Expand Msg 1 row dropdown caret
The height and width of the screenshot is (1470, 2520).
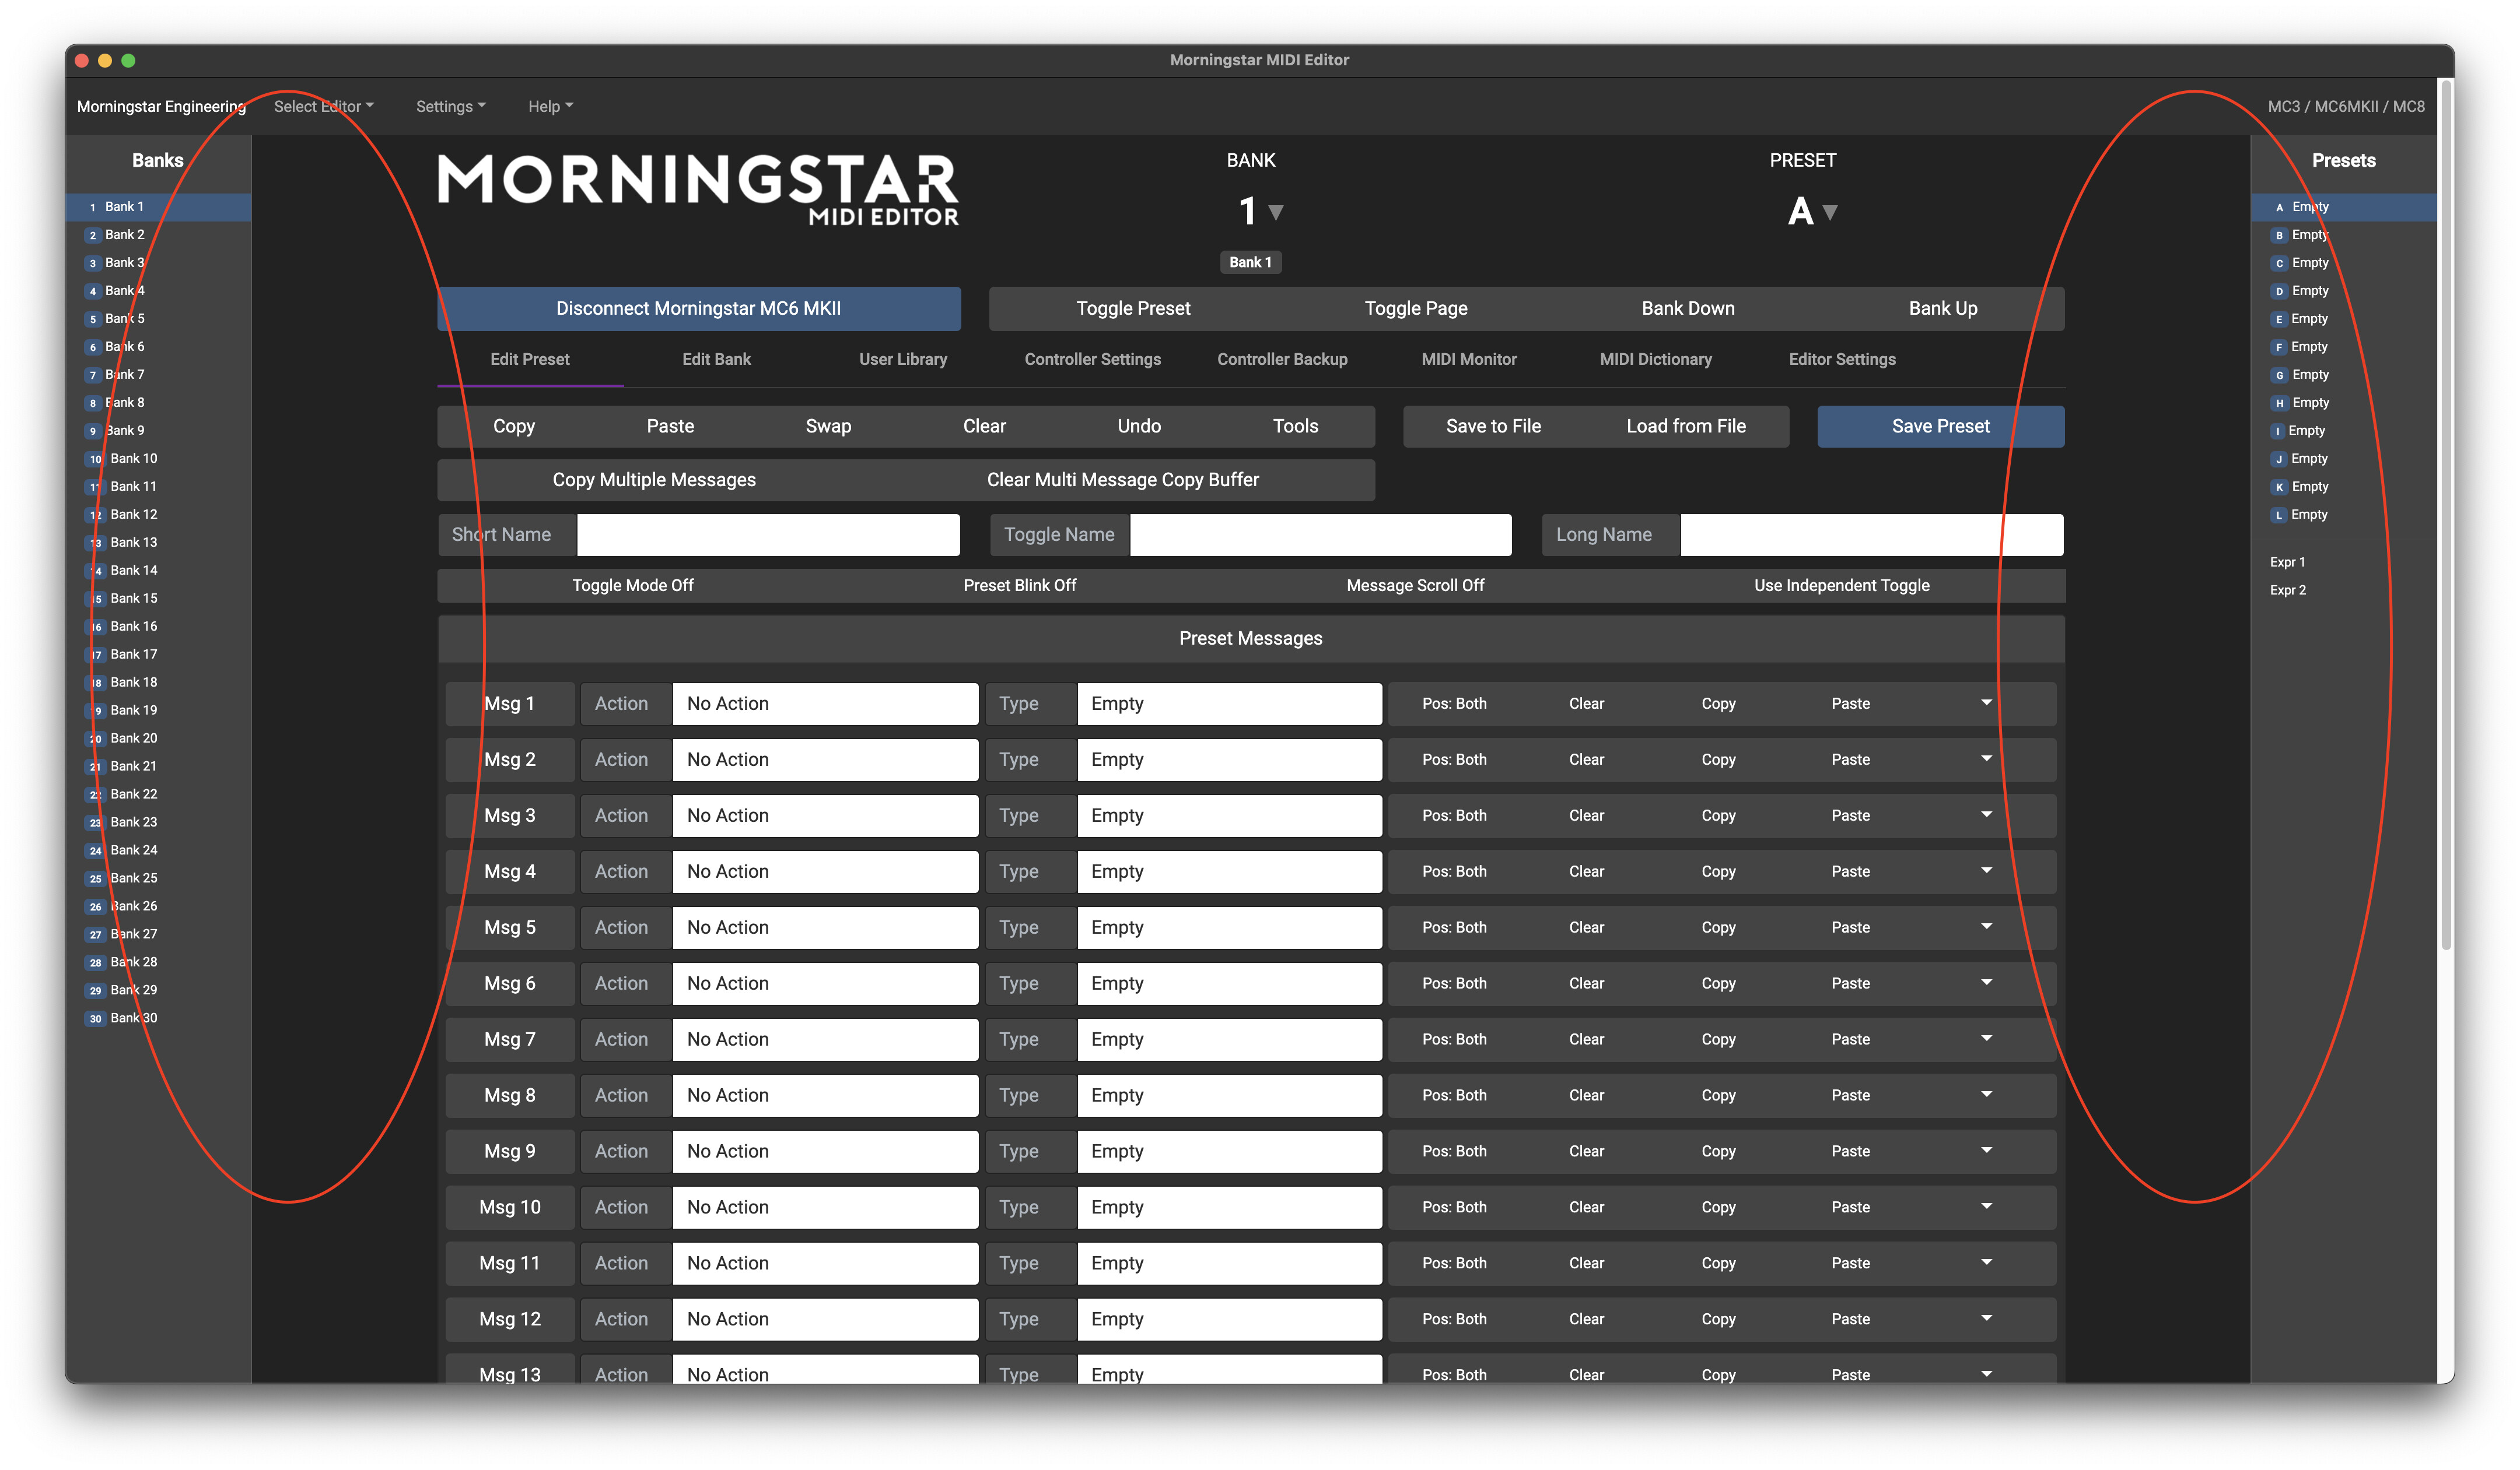tap(1986, 702)
